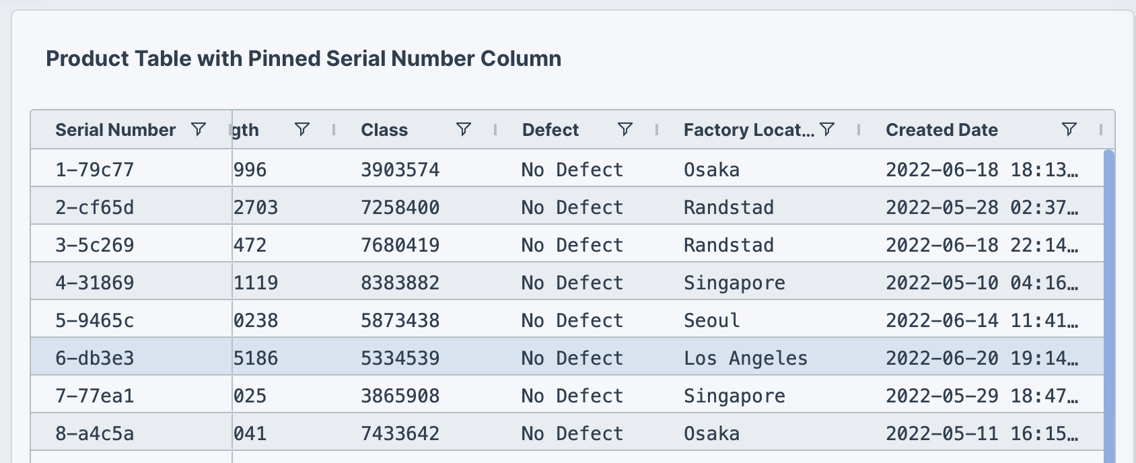This screenshot has height=463, width=1136.
Task: Open filter for Factory Location column
Action: point(827,129)
